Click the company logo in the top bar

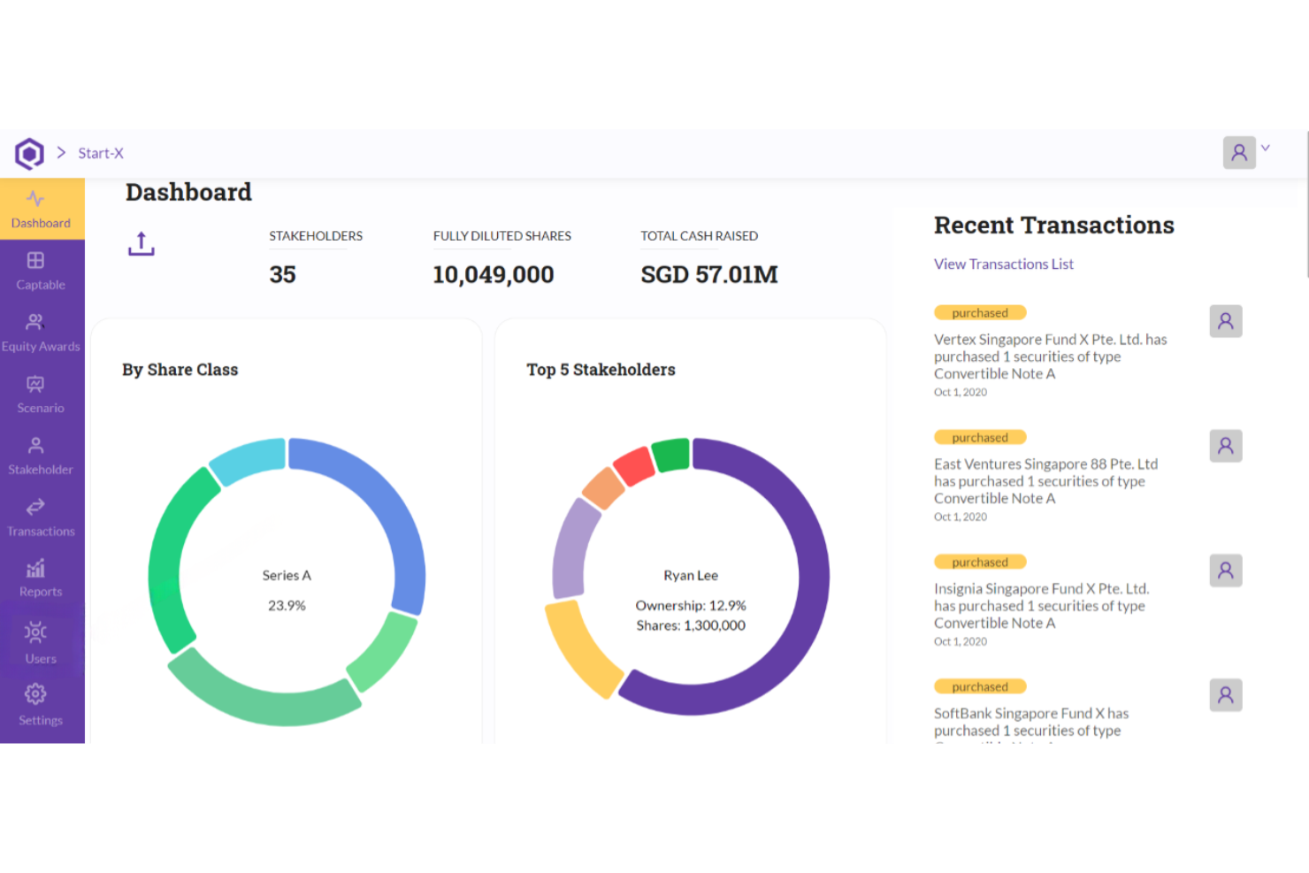[x=29, y=152]
